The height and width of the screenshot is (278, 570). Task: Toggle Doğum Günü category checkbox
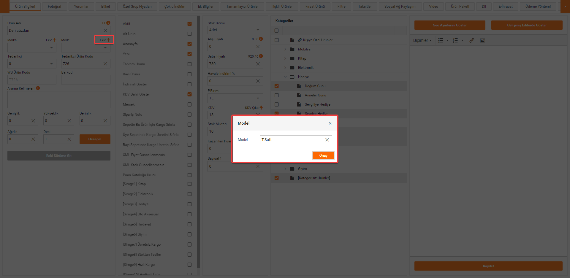(x=277, y=86)
